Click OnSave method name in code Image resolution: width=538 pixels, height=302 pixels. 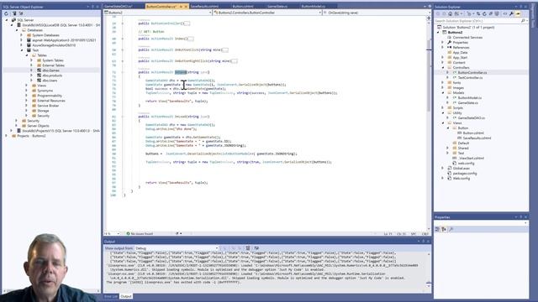[x=181, y=72]
